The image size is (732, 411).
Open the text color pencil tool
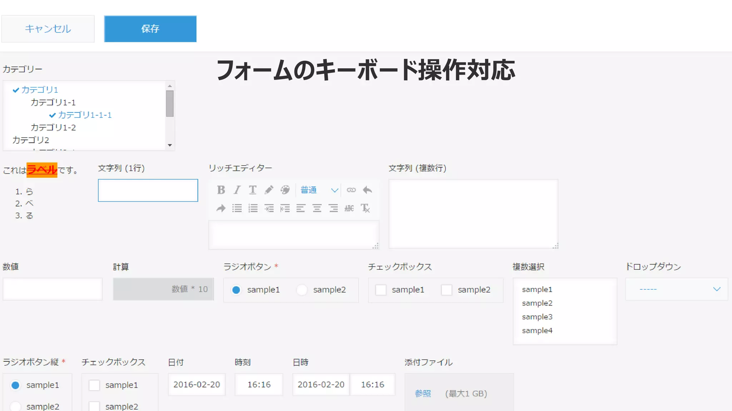tap(269, 190)
